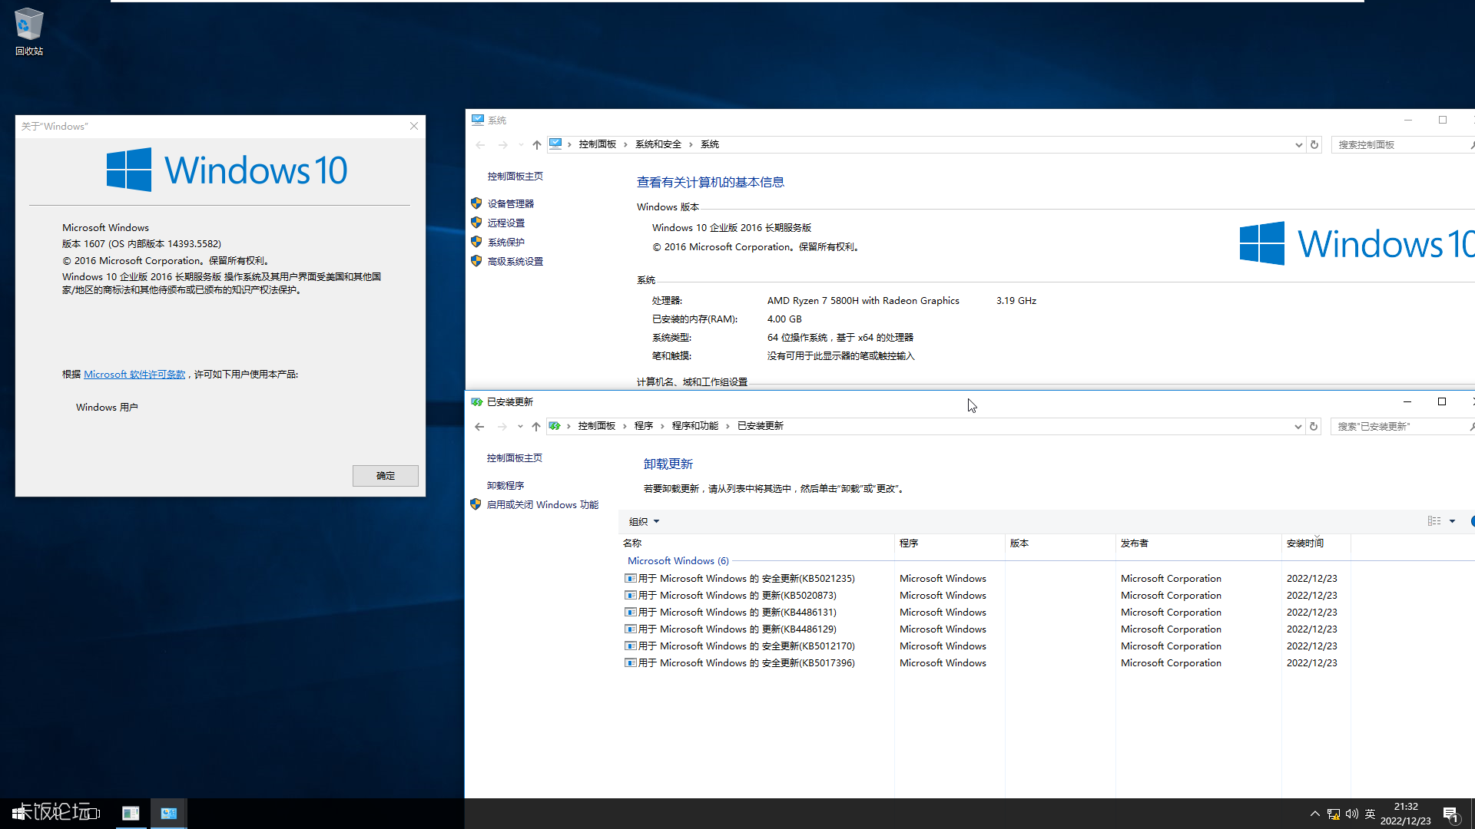Maximize the 已安装更新 window

[x=1442, y=401]
